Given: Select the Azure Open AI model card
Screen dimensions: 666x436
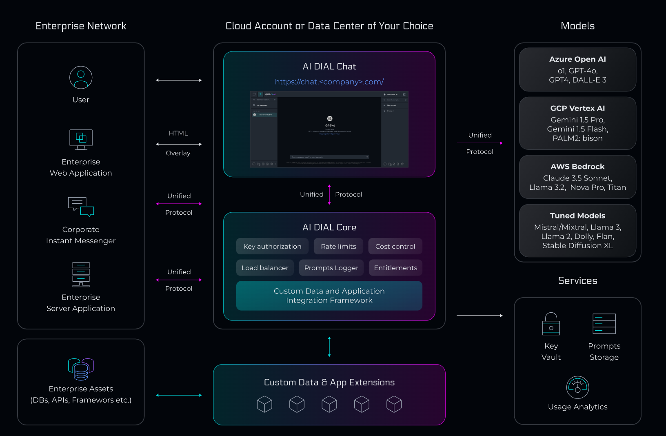Looking at the screenshot, I should coord(577,69).
